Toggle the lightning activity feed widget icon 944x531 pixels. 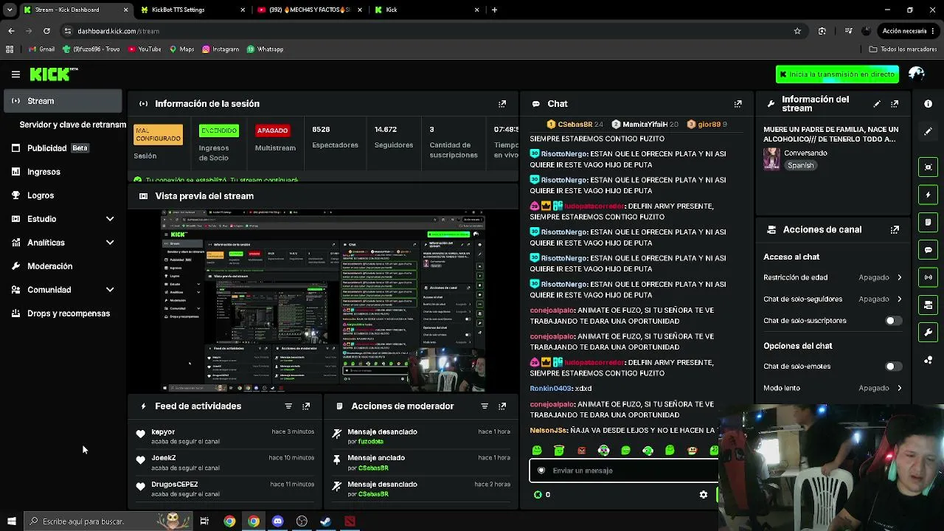pyautogui.click(x=929, y=195)
